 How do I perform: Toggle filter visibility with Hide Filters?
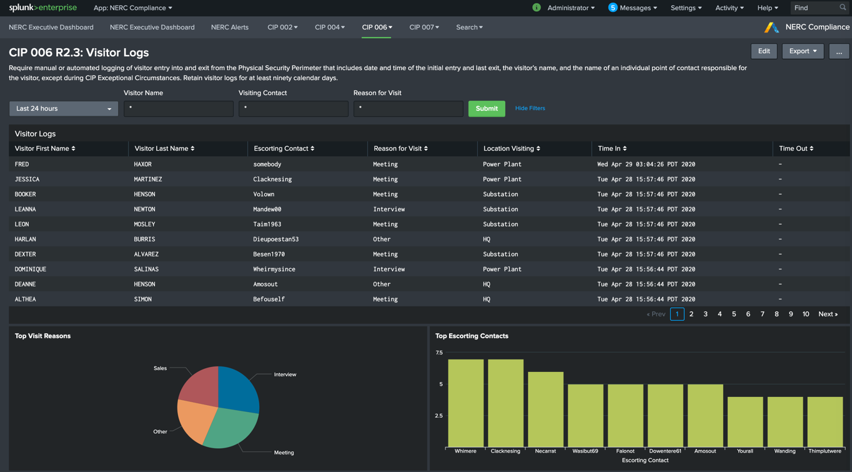click(529, 108)
